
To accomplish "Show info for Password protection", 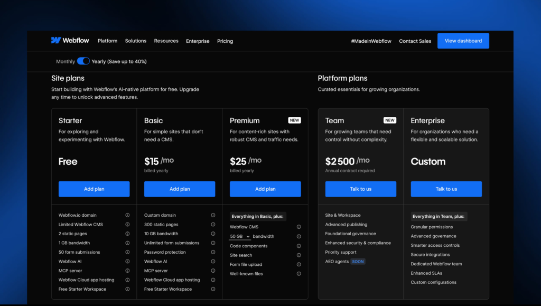I will pyautogui.click(x=213, y=252).
